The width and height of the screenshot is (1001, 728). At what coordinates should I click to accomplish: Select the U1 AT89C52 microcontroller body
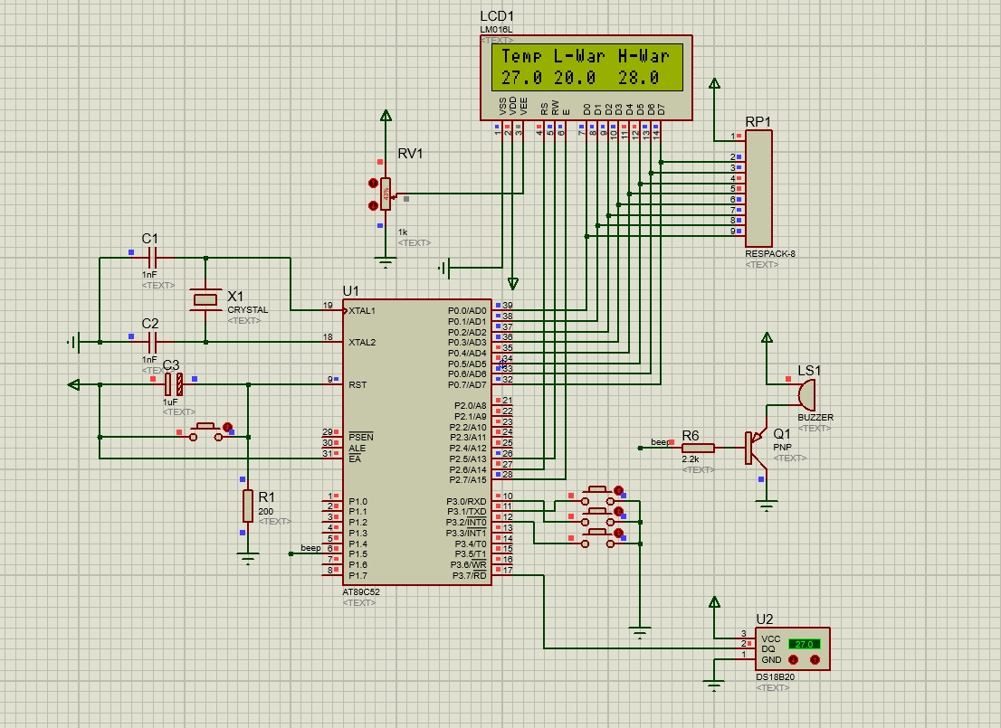tap(417, 442)
